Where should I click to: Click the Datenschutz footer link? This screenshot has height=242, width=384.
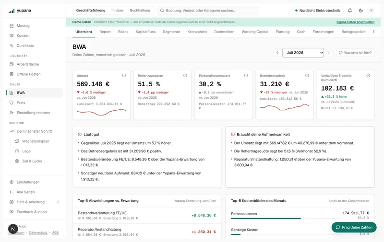click(38, 233)
